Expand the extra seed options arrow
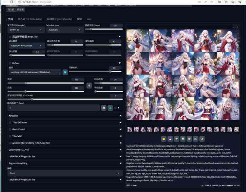 [x=119, y=108]
